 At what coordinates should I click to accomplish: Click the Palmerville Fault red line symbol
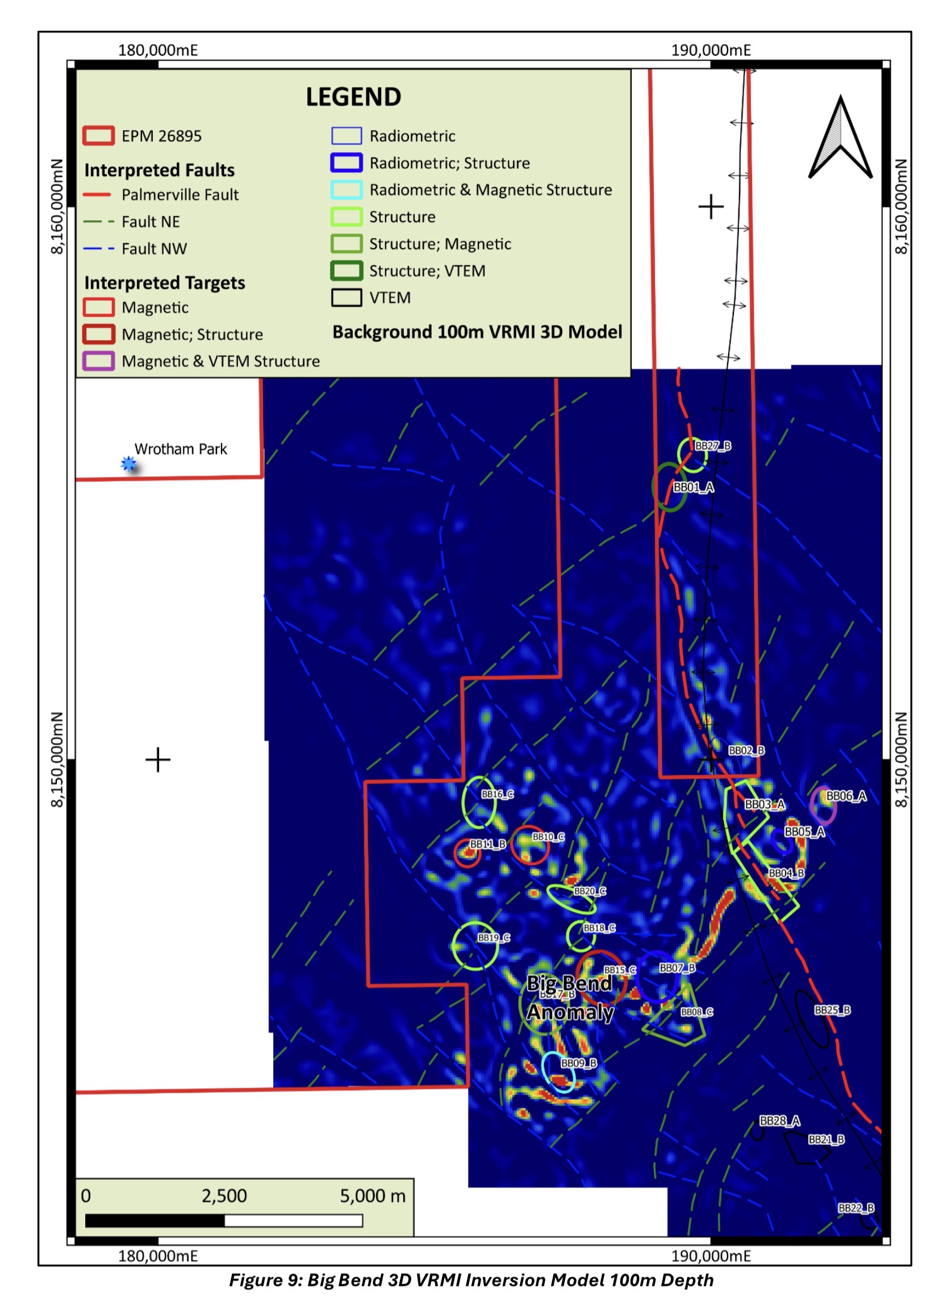(97, 195)
